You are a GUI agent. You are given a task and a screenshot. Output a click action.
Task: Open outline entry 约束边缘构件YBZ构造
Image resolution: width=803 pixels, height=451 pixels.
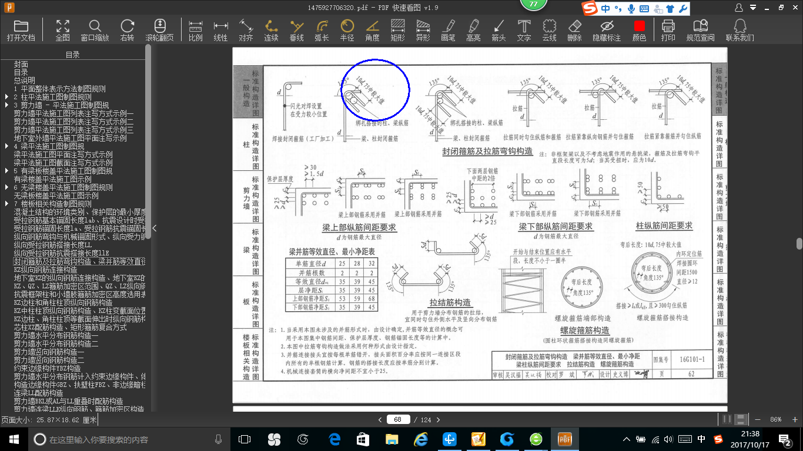[47, 368]
